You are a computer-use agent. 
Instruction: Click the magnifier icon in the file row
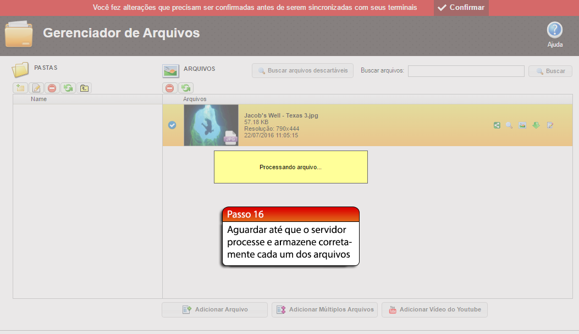coord(509,125)
